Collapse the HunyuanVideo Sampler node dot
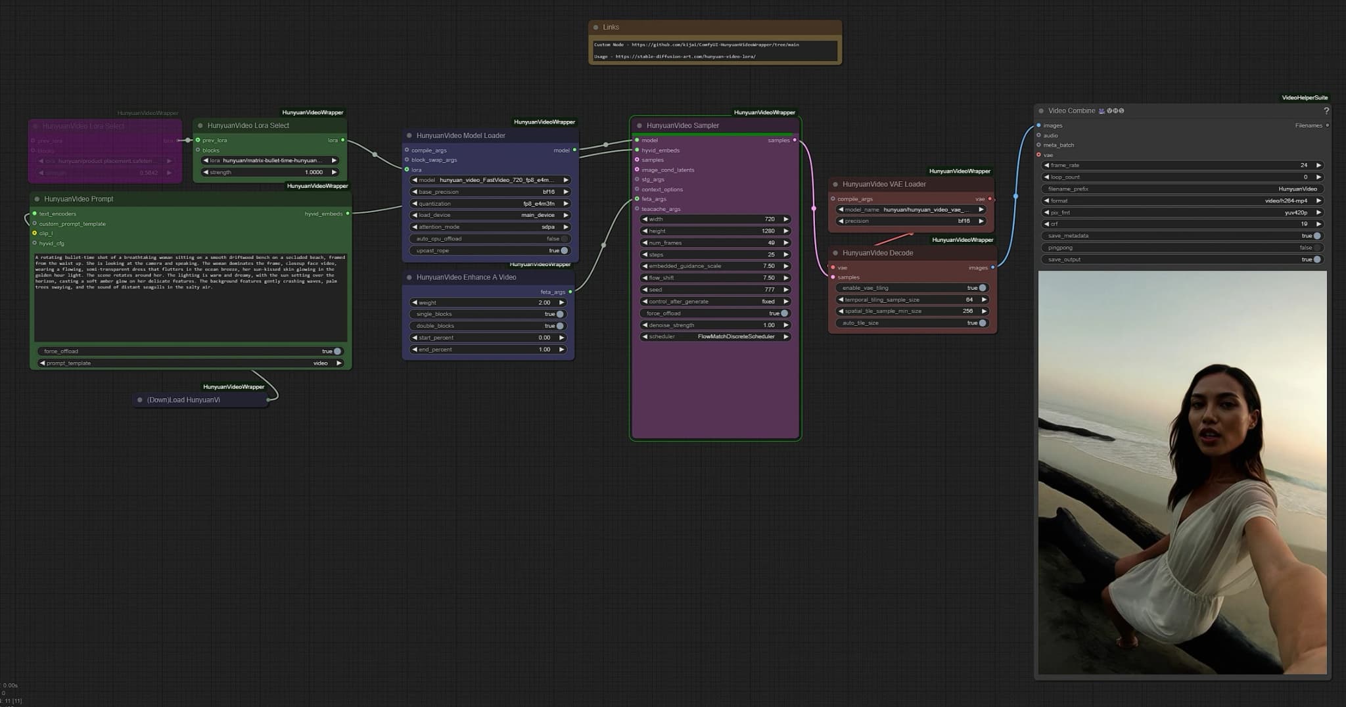Screen dimensions: 1346x707 [639, 125]
